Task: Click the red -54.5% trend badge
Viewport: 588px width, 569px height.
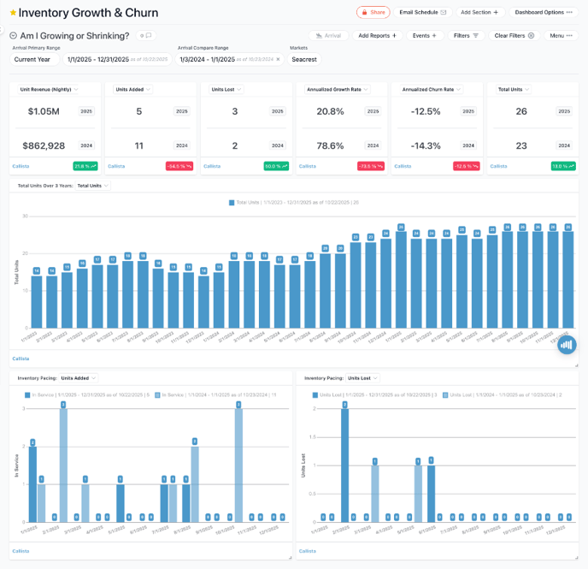Action: click(179, 166)
